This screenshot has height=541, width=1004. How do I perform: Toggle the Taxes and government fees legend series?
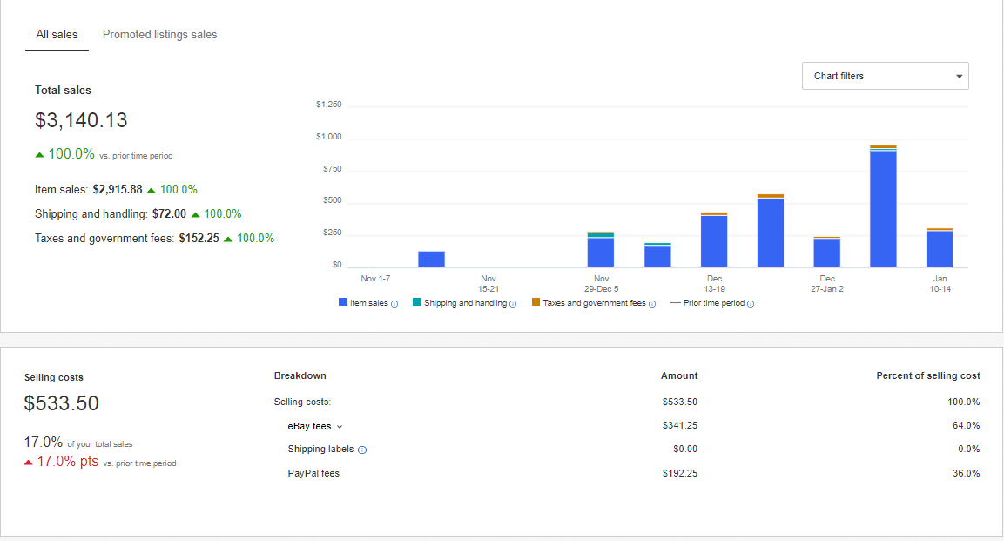pos(594,303)
